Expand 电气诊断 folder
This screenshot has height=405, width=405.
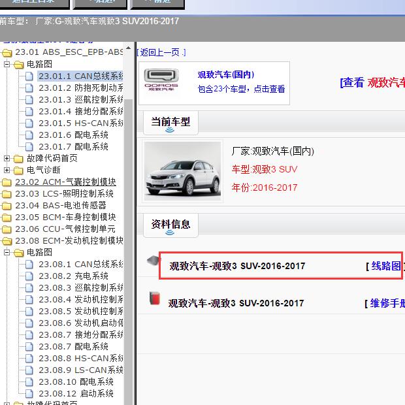7,170
